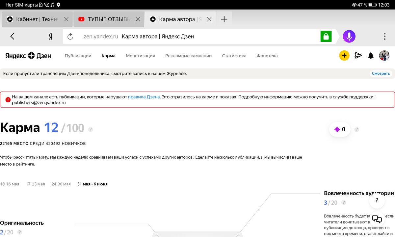
Task: Open Рекламные кампании
Action: click(188, 56)
